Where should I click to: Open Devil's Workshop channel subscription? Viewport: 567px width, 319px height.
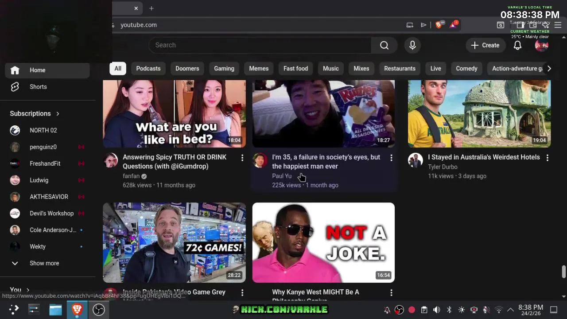pyautogui.click(x=48, y=214)
